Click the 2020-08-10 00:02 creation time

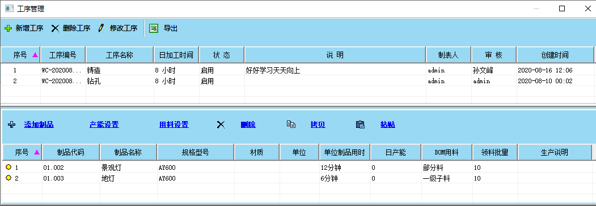coord(546,81)
